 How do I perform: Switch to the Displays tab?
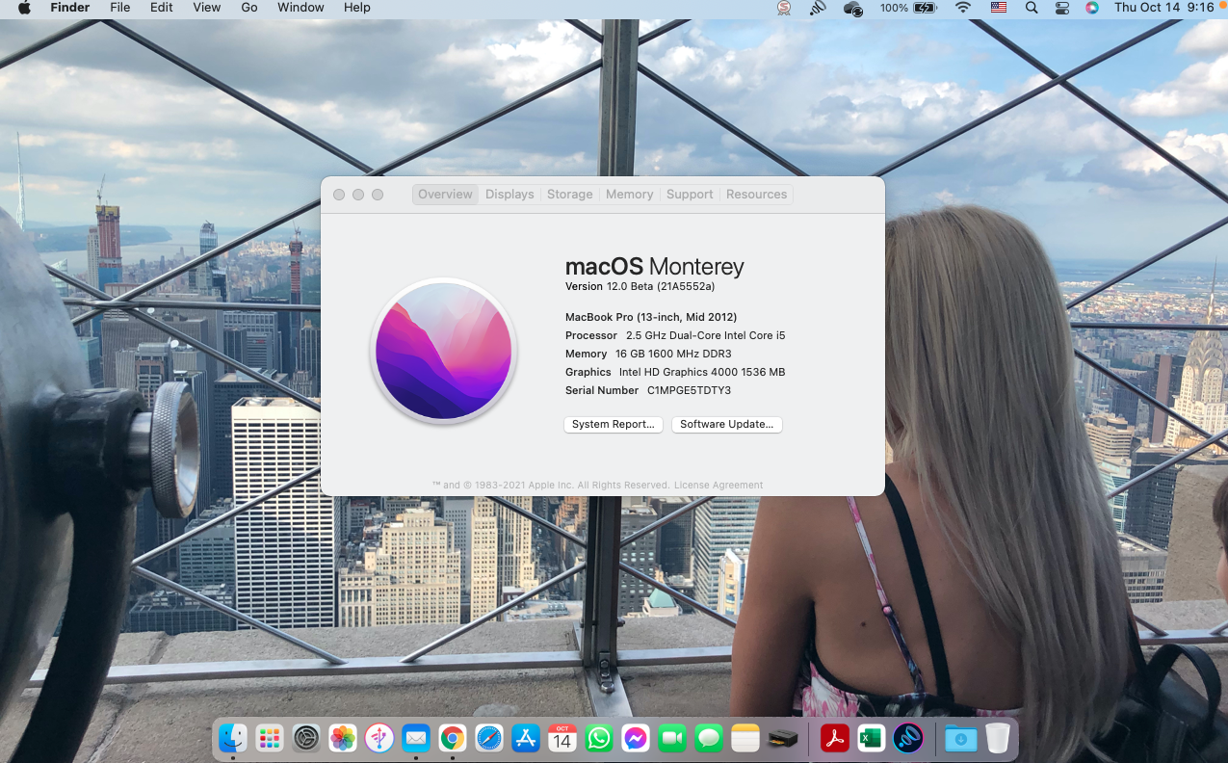tap(509, 195)
